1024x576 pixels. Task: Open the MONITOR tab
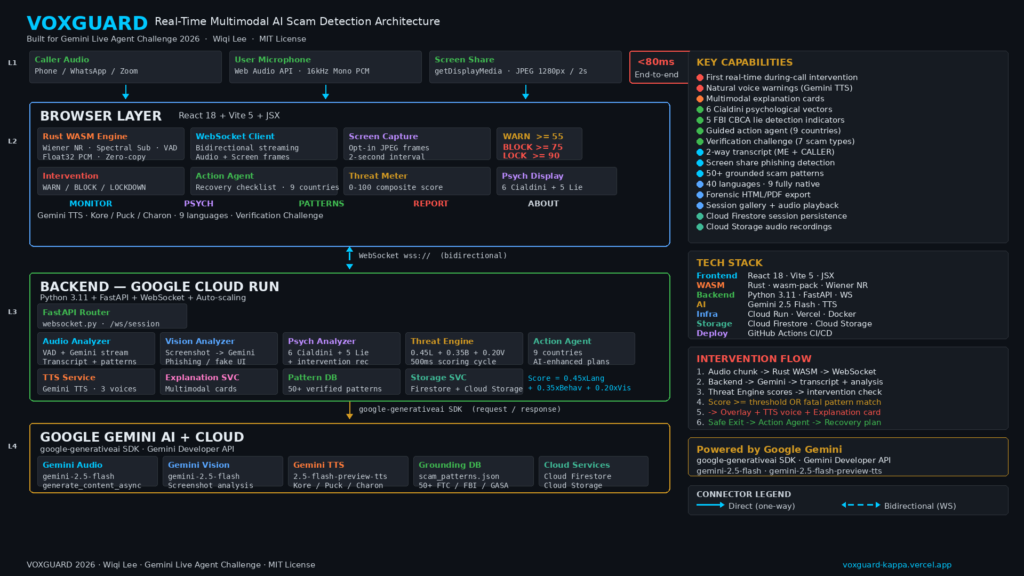pyautogui.click(x=91, y=204)
